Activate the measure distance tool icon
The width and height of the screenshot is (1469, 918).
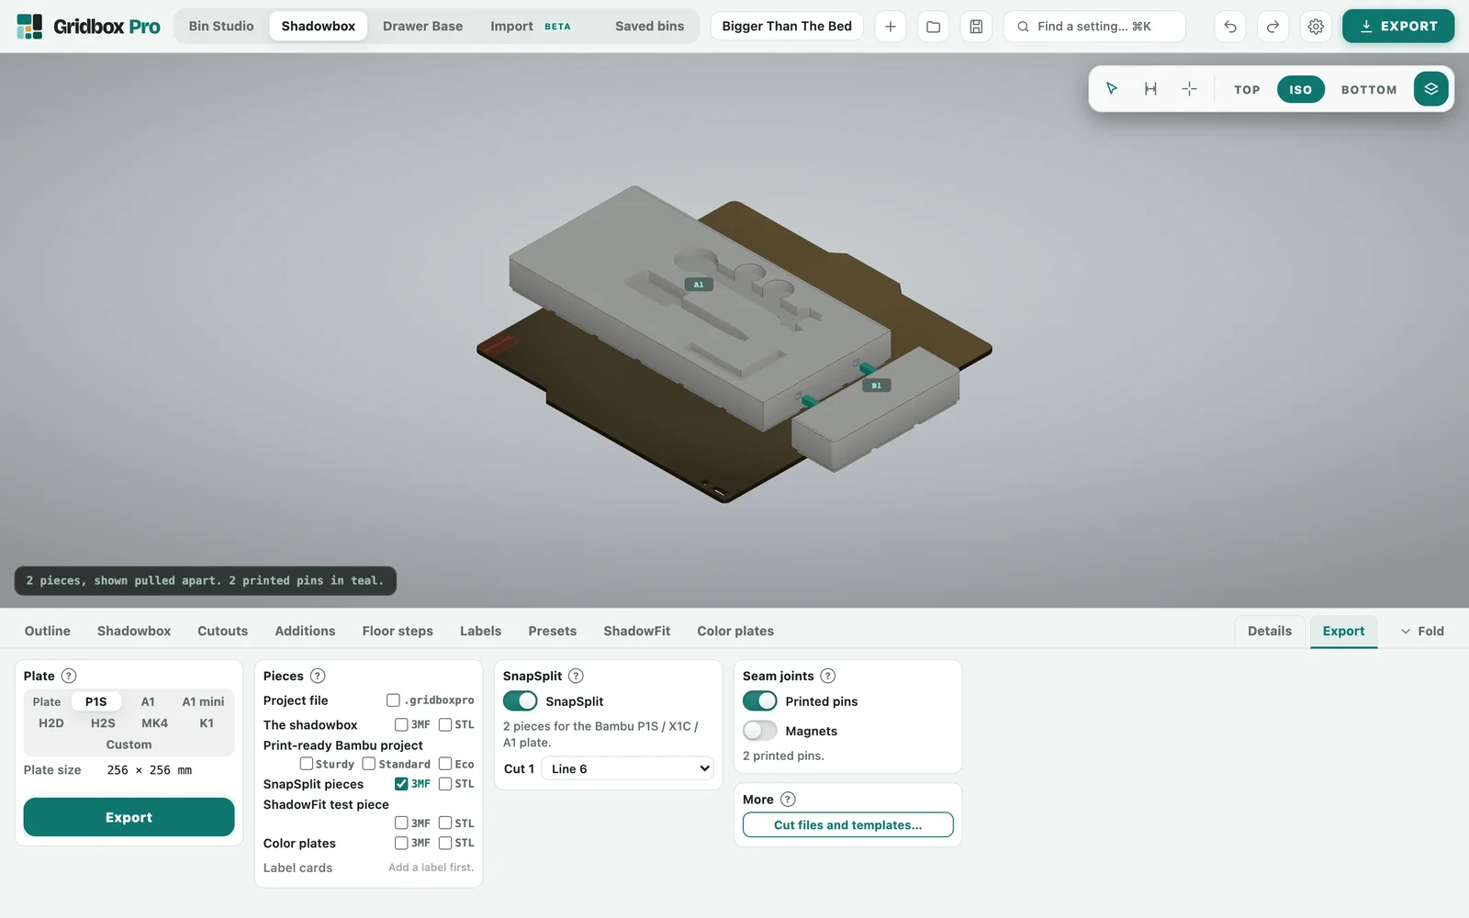point(1150,89)
